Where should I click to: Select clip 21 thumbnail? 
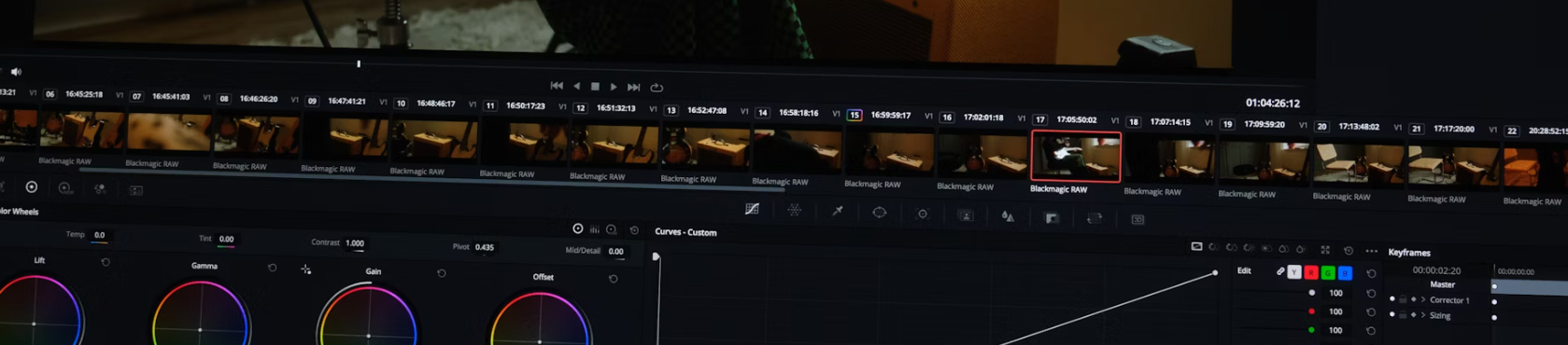[1454, 167]
